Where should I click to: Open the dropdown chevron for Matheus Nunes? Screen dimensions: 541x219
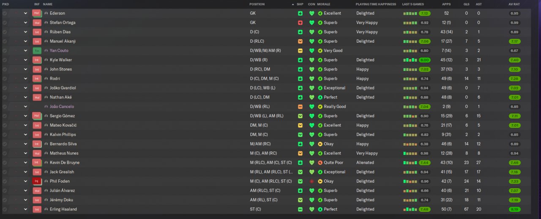25,153
